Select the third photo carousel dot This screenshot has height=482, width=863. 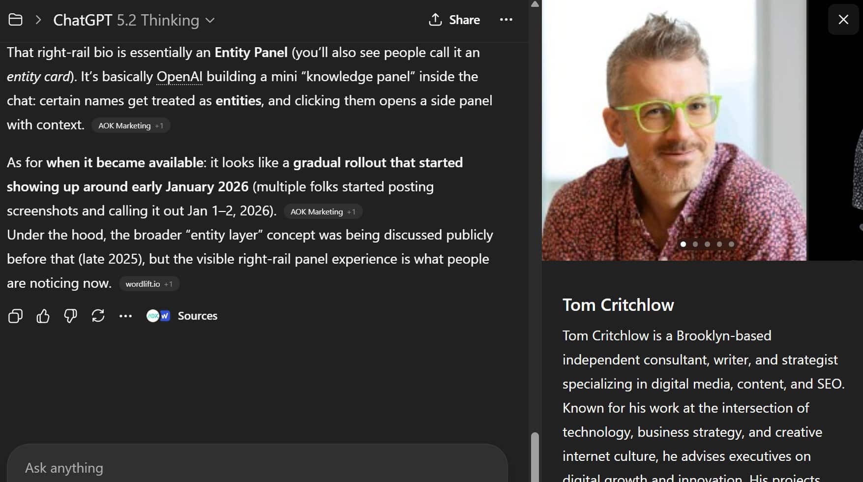coord(707,244)
